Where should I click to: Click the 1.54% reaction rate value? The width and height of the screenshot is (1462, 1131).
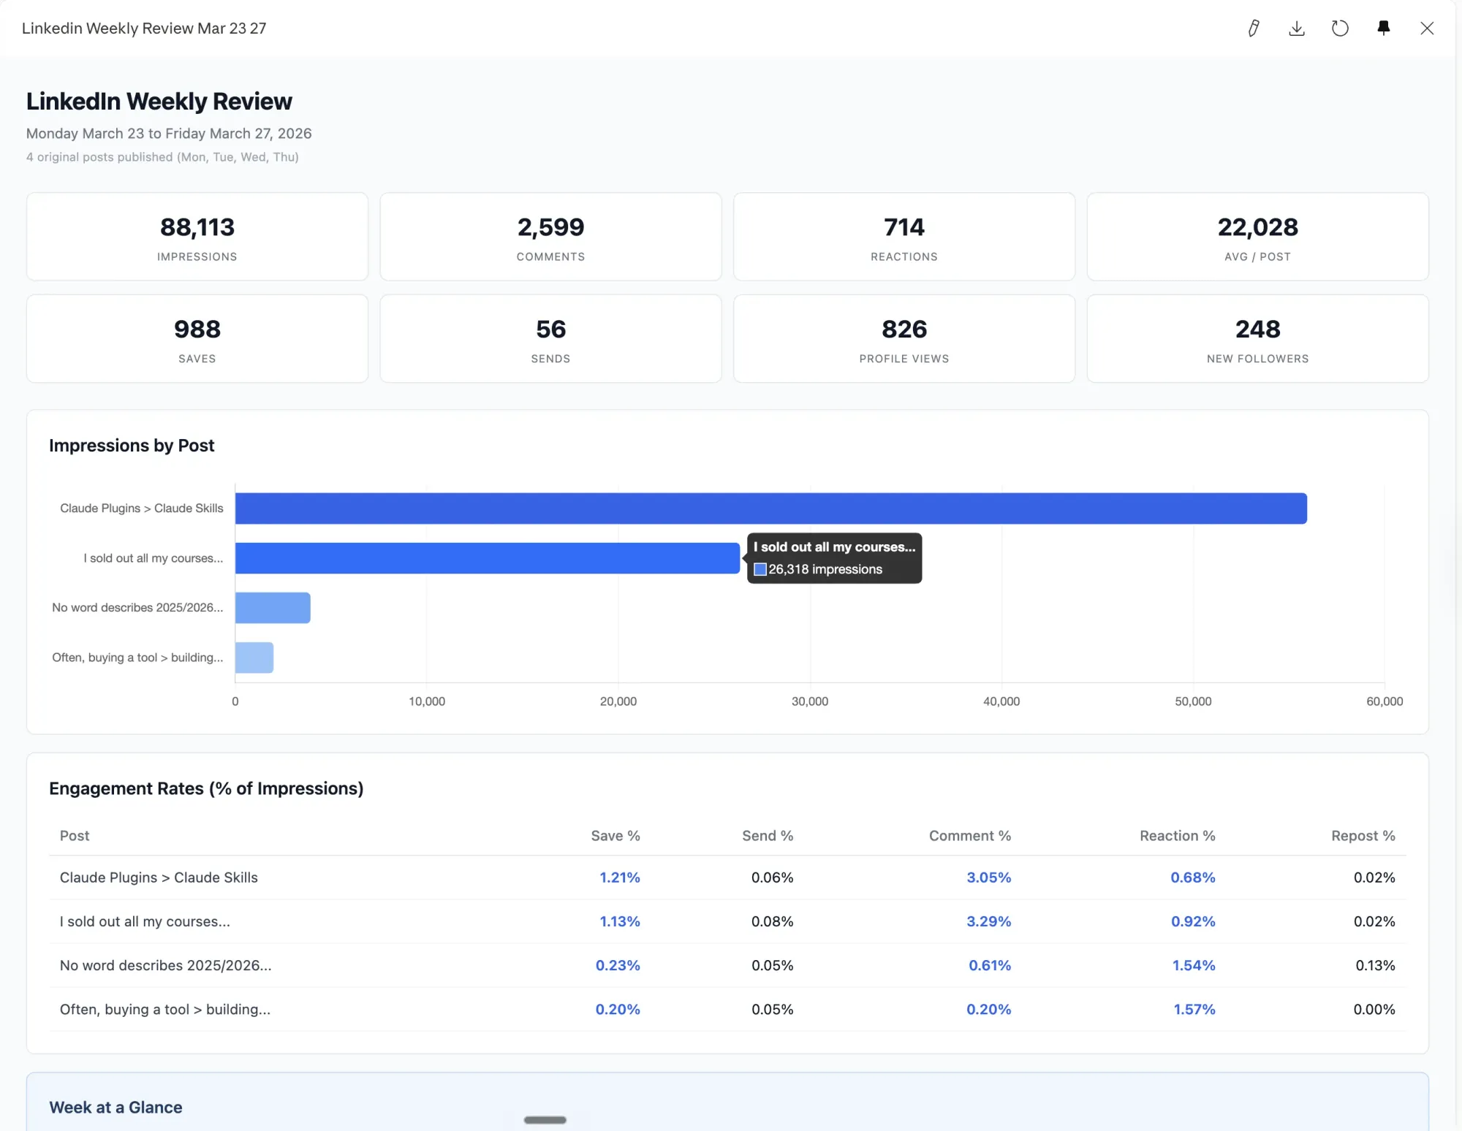tap(1194, 965)
